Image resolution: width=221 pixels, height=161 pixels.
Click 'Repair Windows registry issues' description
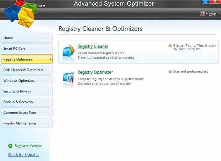pyautogui.click(x=101, y=53)
